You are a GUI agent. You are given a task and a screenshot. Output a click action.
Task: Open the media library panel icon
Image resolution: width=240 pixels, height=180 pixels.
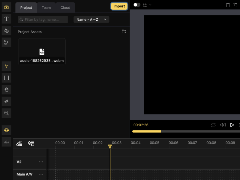[6, 7]
